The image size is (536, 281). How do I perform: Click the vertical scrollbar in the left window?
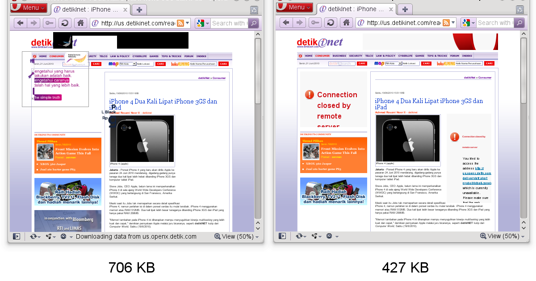click(258, 70)
